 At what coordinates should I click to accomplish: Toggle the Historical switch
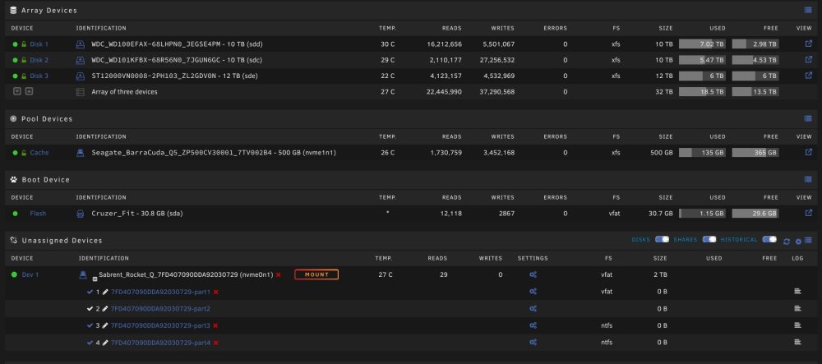pyautogui.click(x=769, y=239)
